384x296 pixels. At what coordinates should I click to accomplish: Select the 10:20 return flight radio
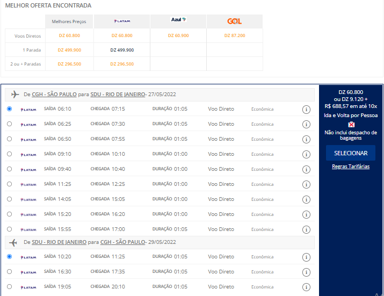pyautogui.click(x=9, y=257)
